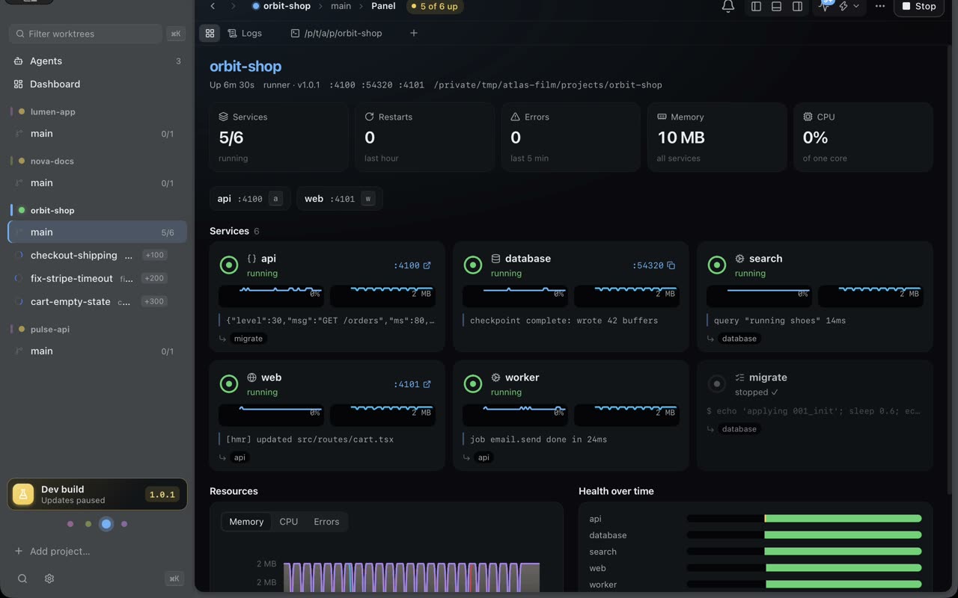Stop the orbit-shop runner
The height and width of the screenshot is (598, 958).
pos(919,6)
